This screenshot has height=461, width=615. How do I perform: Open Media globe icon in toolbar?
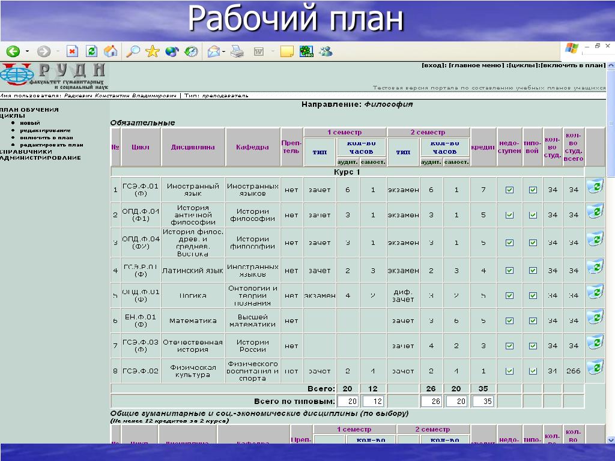(172, 52)
